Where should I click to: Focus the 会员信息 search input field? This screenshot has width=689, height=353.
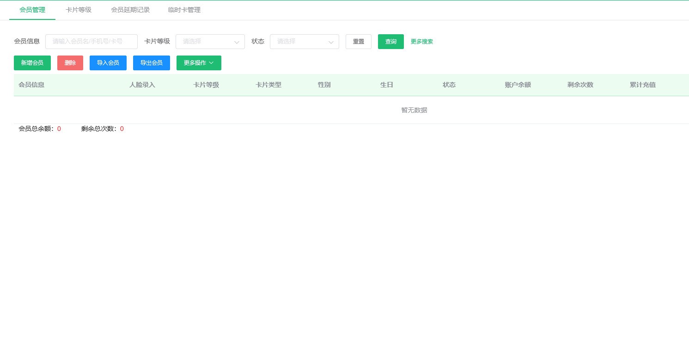(x=91, y=42)
